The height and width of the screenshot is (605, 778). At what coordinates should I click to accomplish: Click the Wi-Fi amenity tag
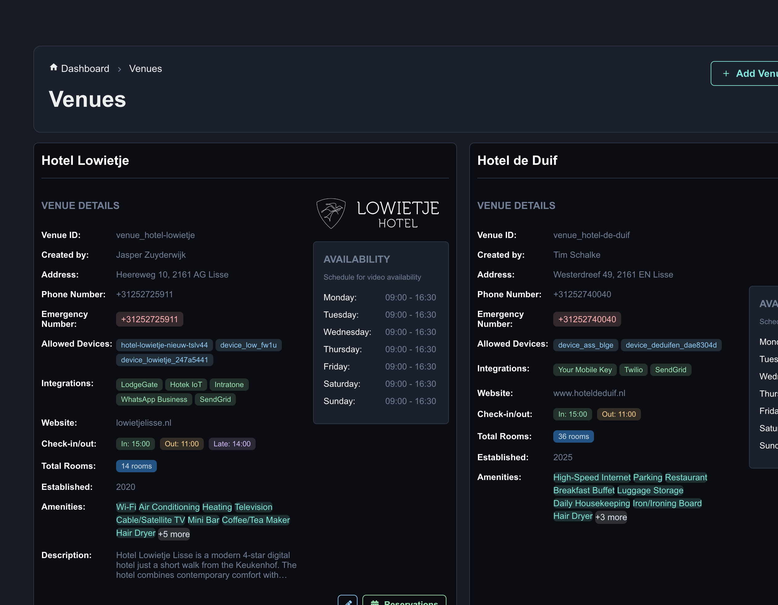[126, 507]
